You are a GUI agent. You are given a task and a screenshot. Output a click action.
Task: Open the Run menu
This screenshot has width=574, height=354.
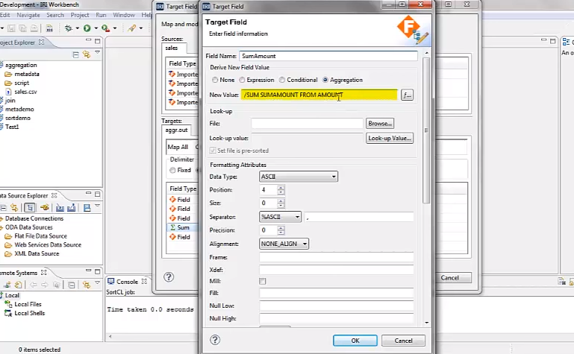point(101,15)
